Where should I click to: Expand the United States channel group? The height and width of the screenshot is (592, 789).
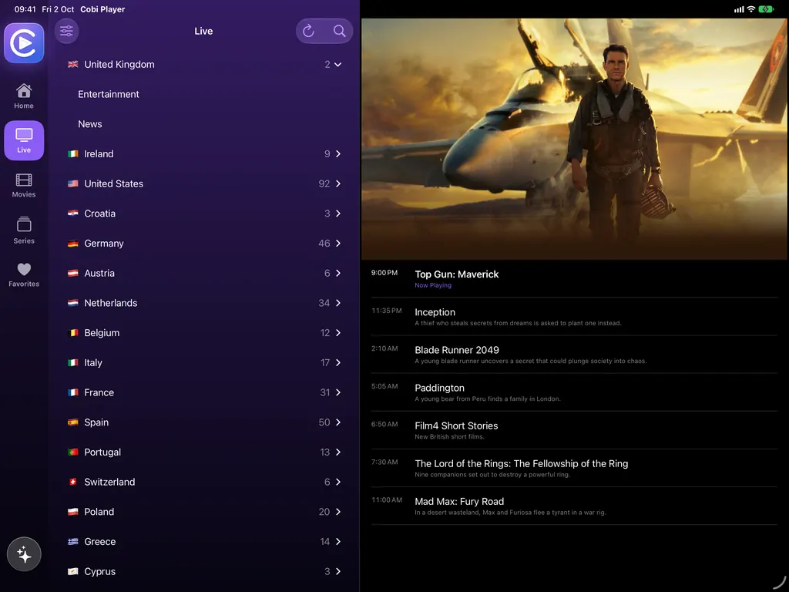[203, 183]
